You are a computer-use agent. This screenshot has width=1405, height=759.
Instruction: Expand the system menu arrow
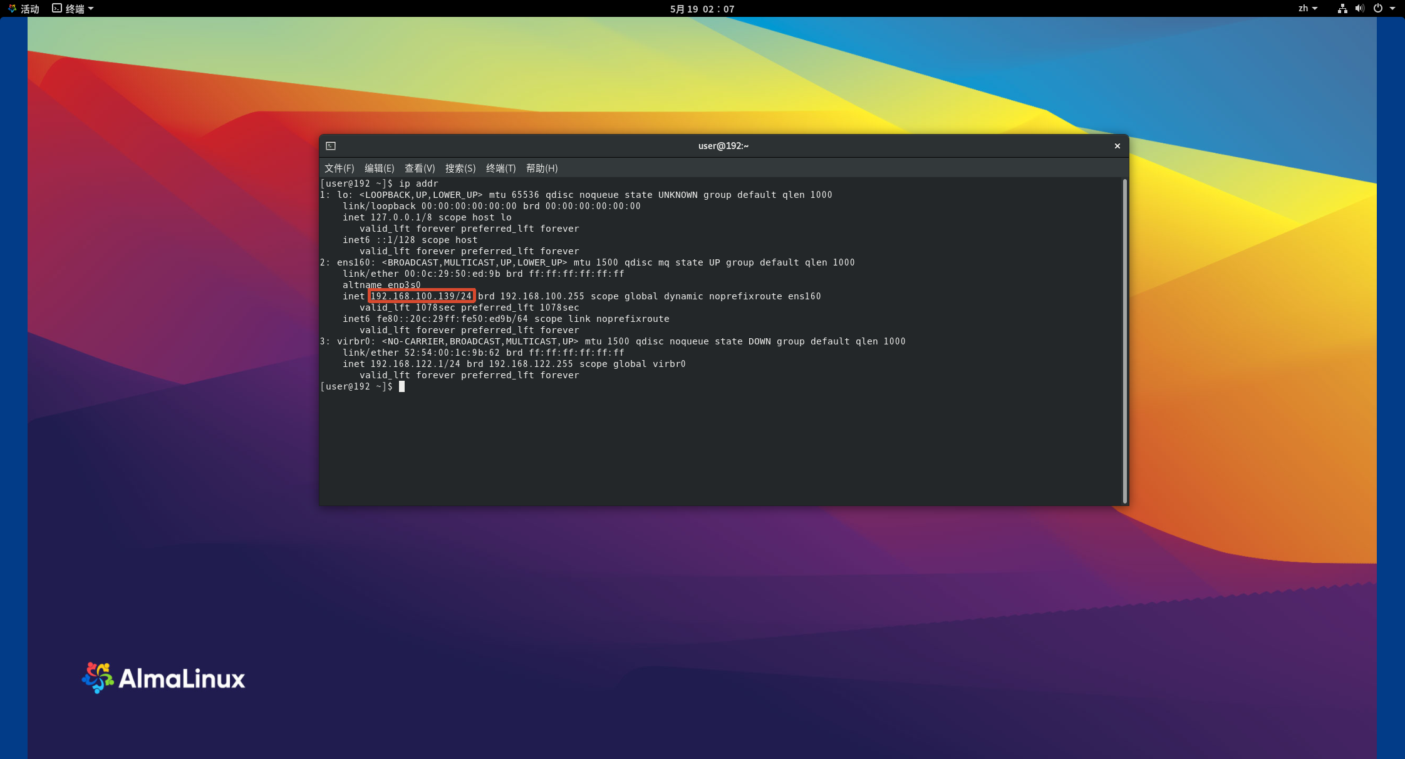pyautogui.click(x=1392, y=9)
